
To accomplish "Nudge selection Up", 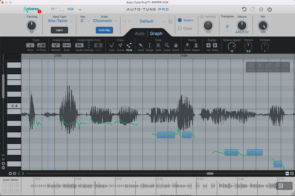I will (x=208, y=45).
